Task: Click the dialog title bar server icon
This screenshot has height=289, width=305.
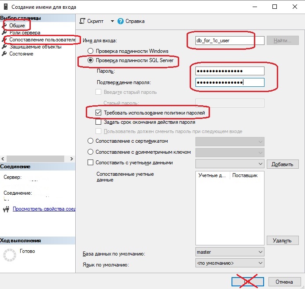Action: 6,7
